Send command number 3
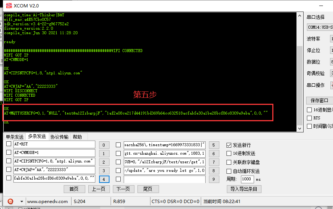The image size is (333, 209). click(104, 170)
